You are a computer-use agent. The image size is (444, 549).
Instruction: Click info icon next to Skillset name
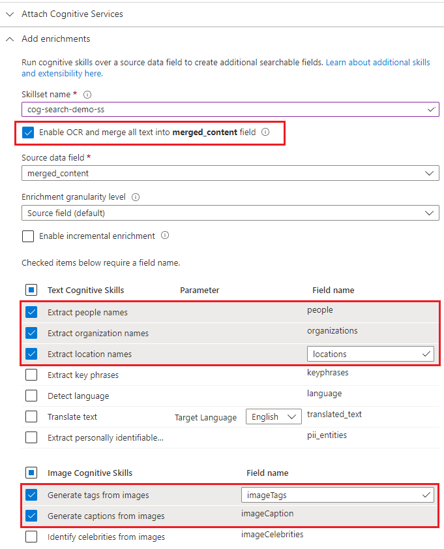pyautogui.click(x=87, y=95)
